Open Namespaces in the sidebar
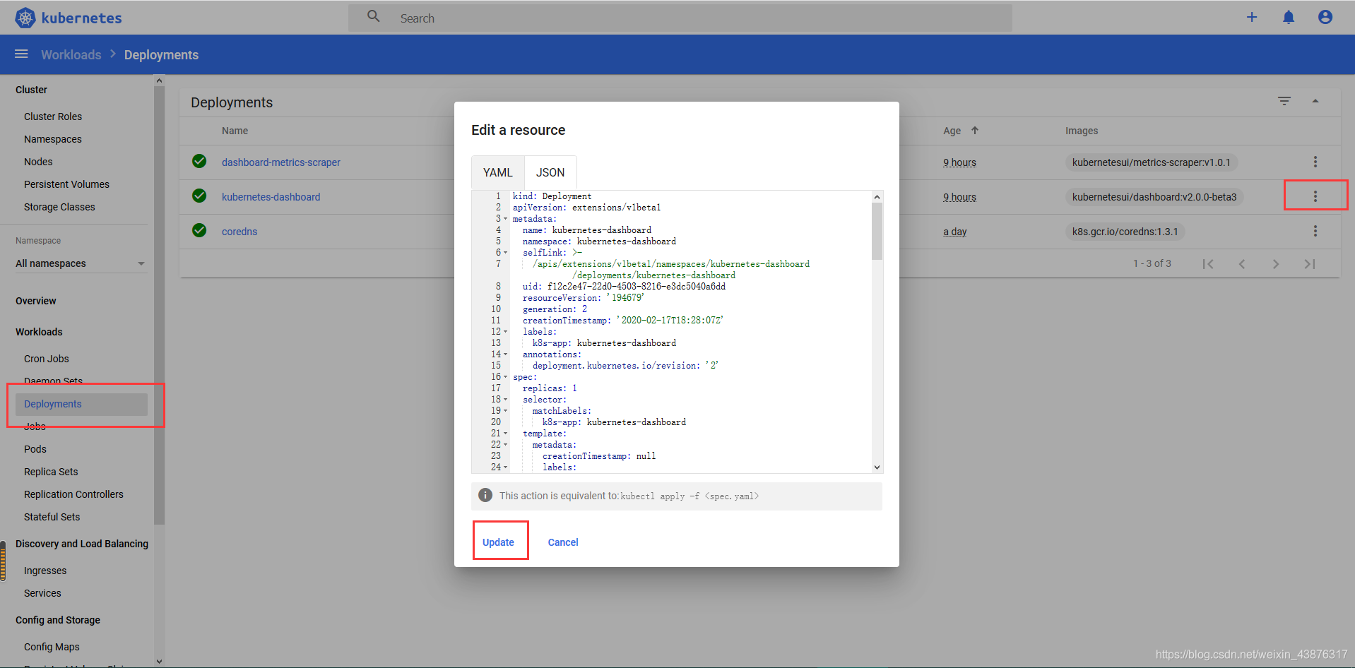Viewport: 1355px width, 668px height. [53, 139]
